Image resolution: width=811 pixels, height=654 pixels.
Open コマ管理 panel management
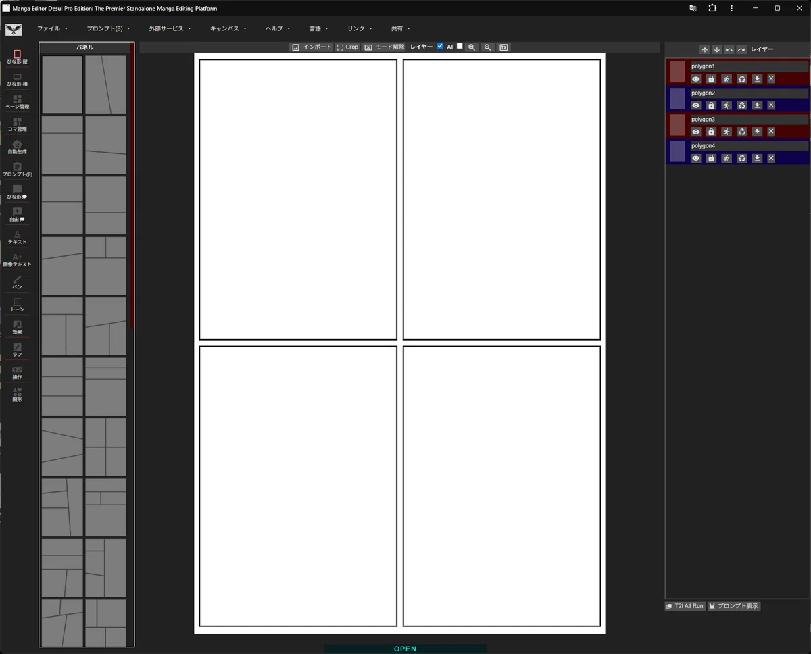pyautogui.click(x=17, y=124)
